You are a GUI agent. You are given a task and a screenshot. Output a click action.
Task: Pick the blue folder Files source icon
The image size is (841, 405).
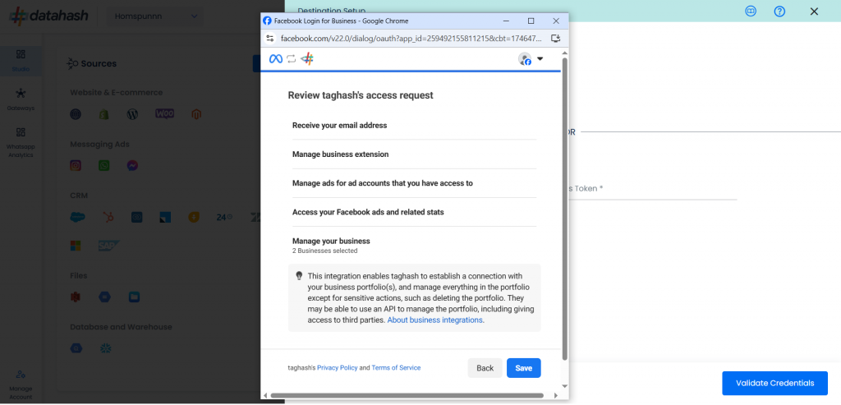pyautogui.click(x=134, y=297)
